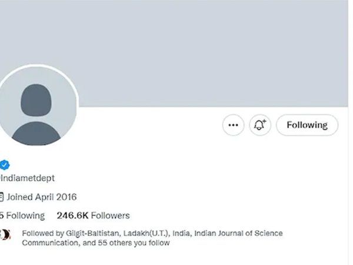Viewport: 353px width, 265px height.
Task: Open Gilgit-Baltistan in the followed-by line
Action: pos(85,233)
